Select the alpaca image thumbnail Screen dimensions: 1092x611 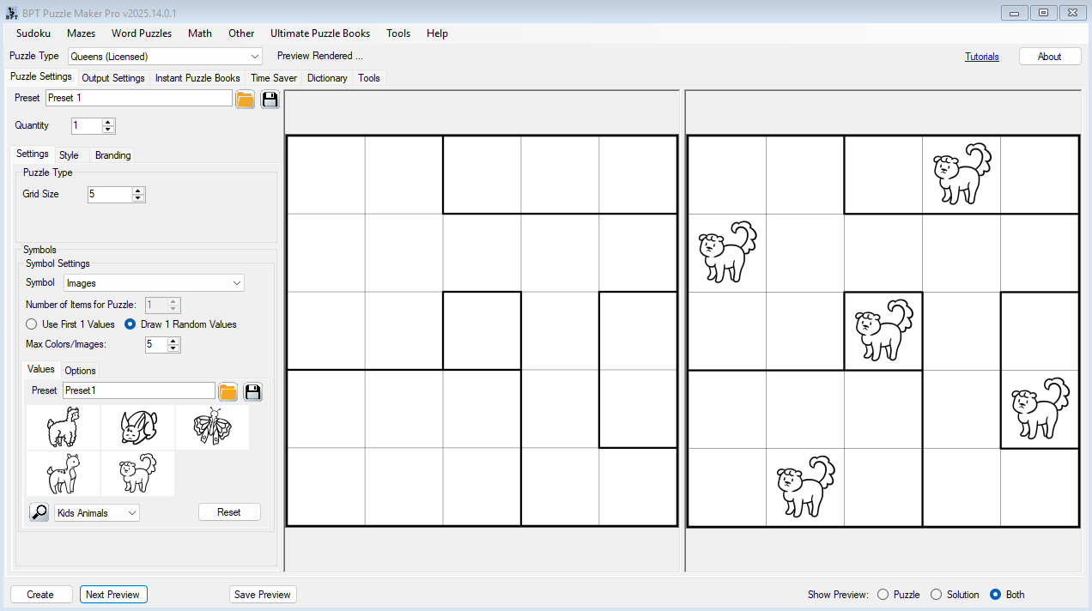(63, 427)
